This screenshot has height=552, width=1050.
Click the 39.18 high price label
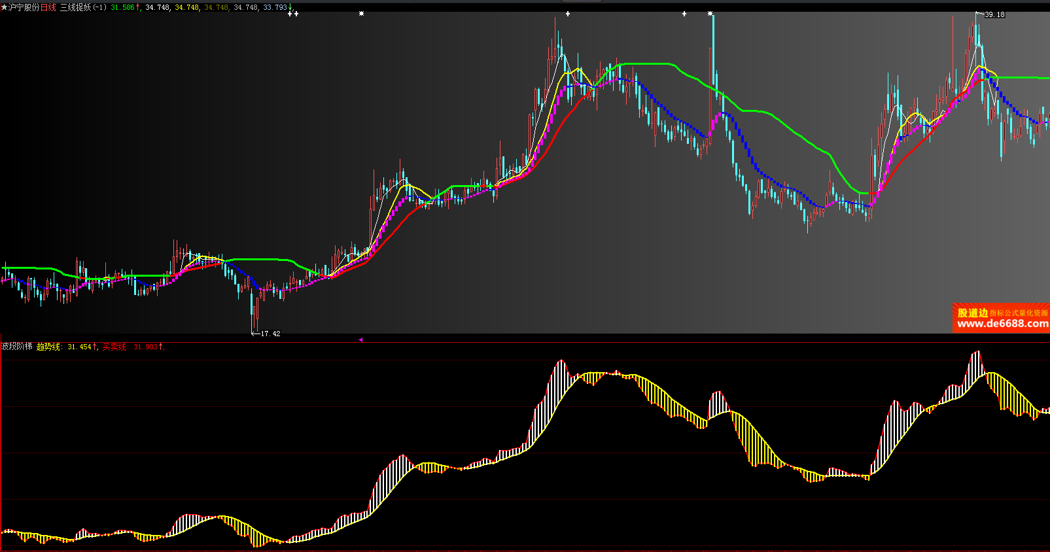[994, 14]
